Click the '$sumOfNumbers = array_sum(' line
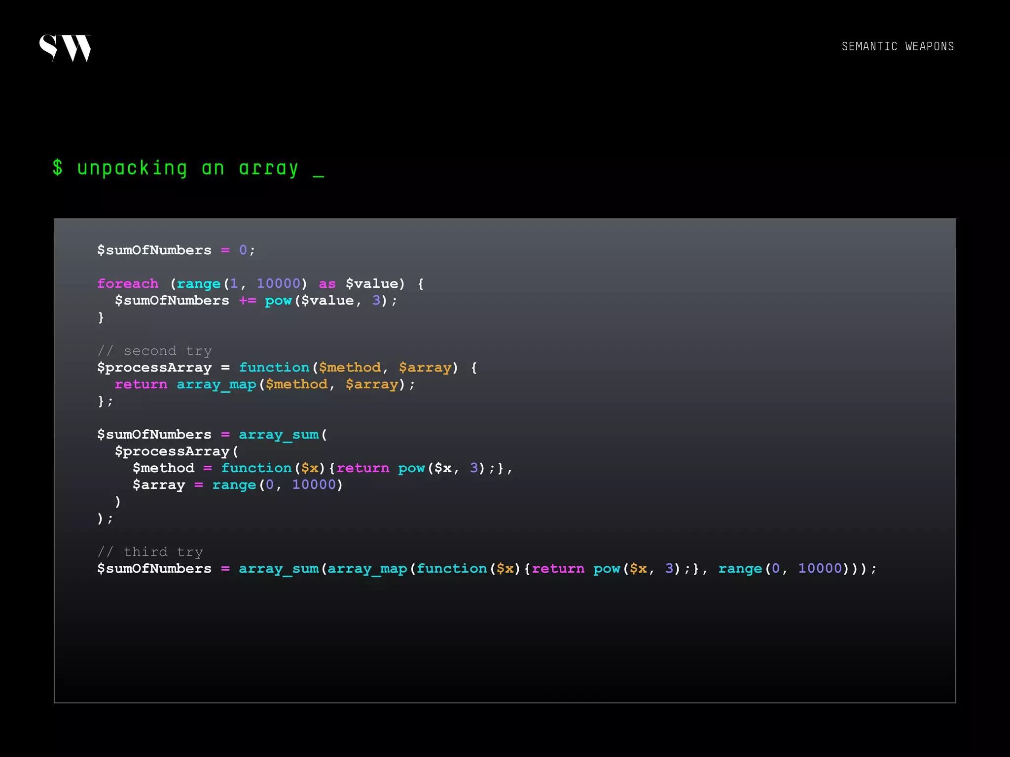The height and width of the screenshot is (757, 1010). (x=212, y=435)
